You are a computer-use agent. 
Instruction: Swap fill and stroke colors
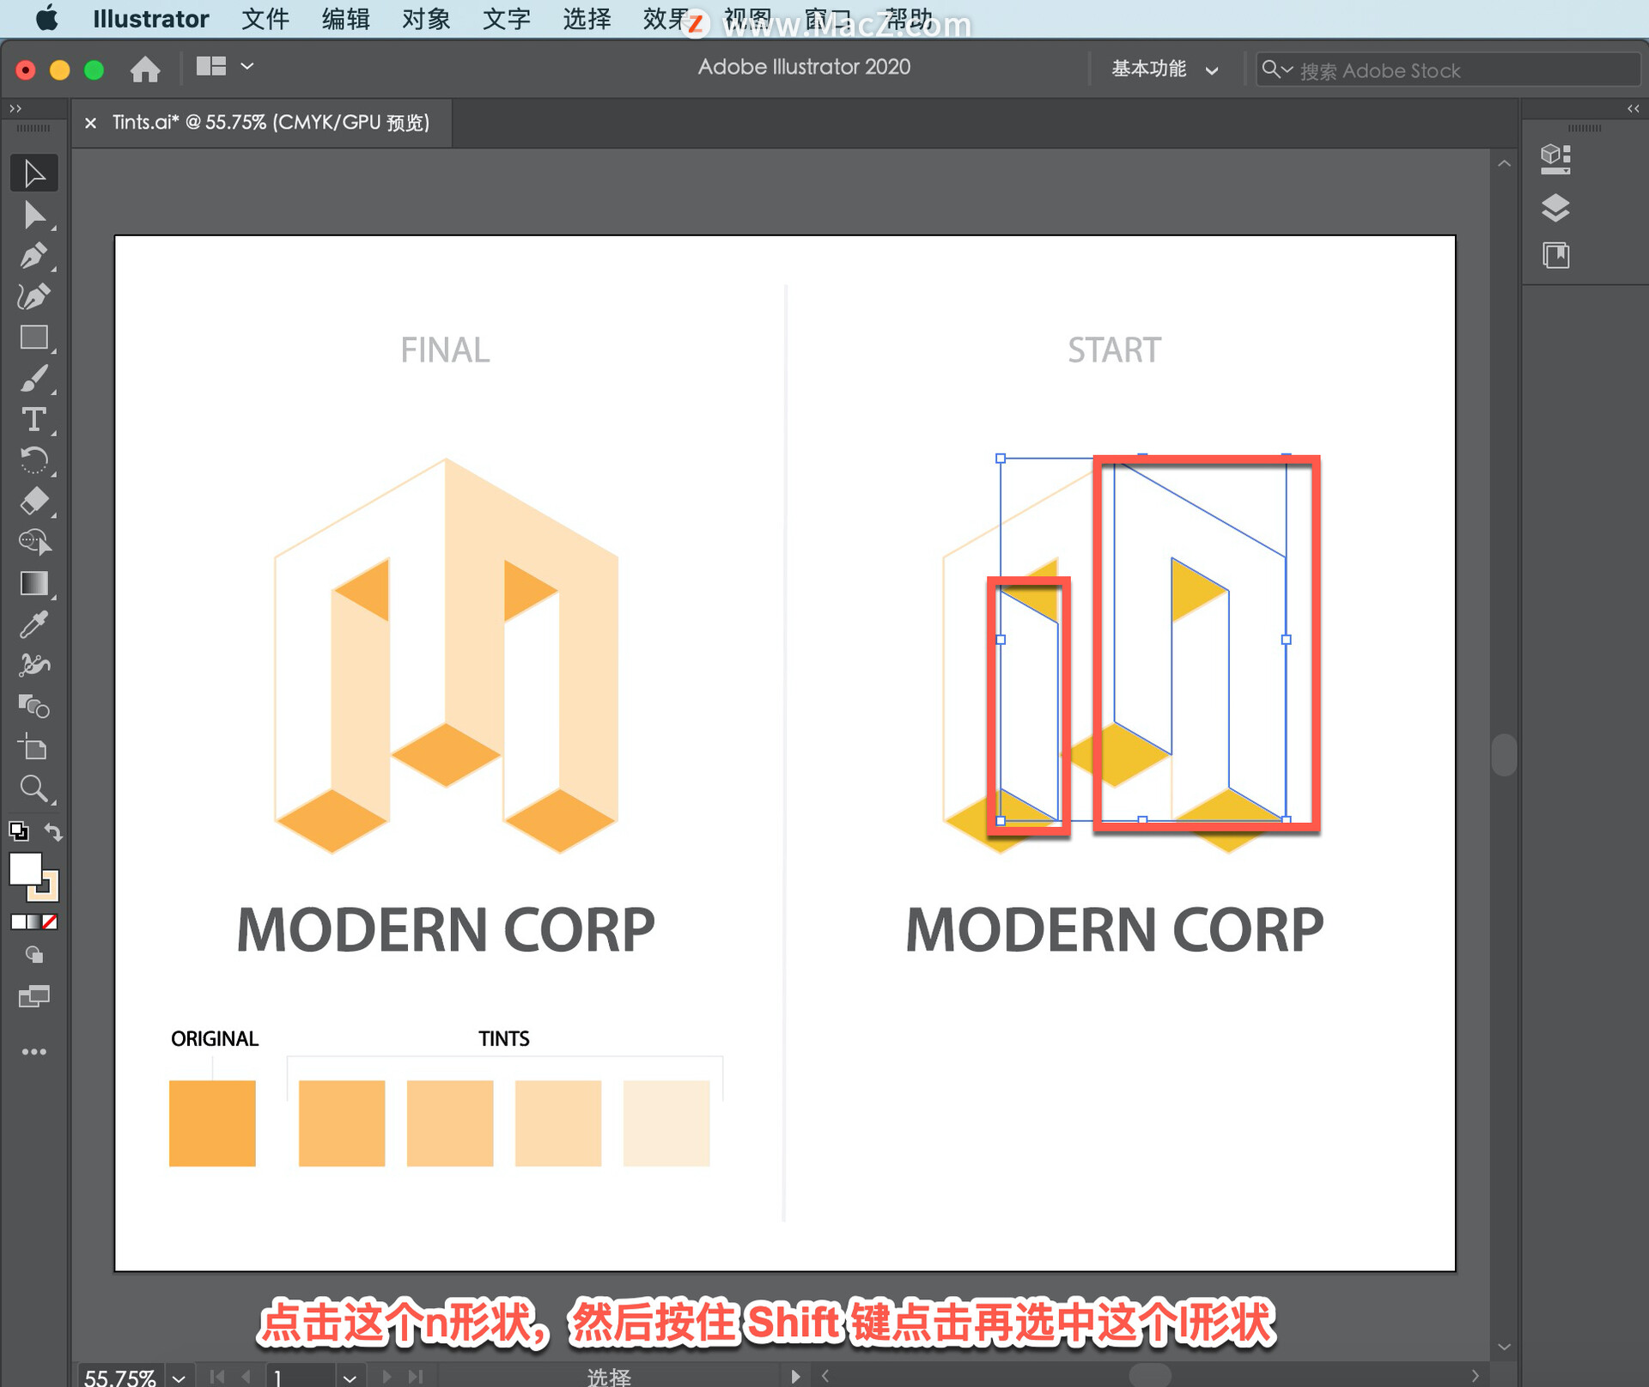click(x=53, y=831)
